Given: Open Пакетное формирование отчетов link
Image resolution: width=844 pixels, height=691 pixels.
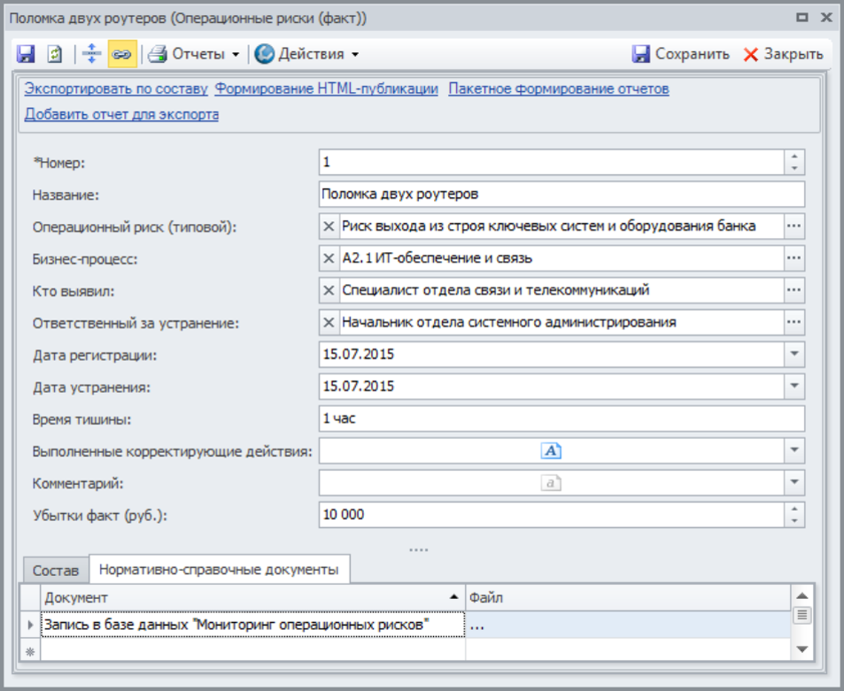Looking at the screenshot, I should (x=558, y=88).
